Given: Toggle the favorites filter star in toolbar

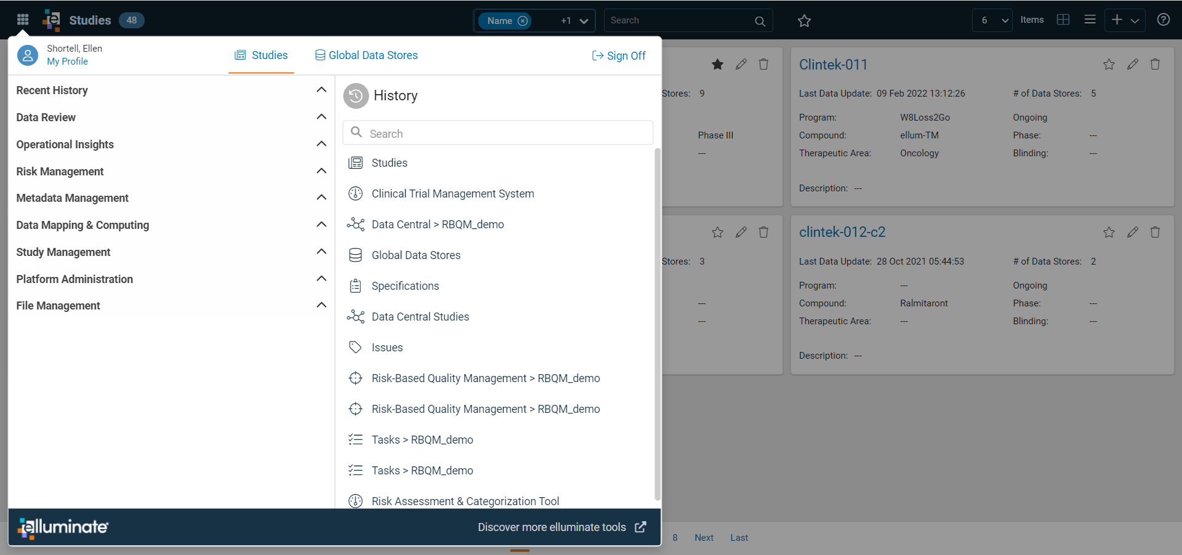Looking at the screenshot, I should point(804,21).
